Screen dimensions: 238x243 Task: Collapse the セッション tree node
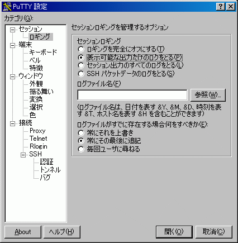click(x=12, y=30)
